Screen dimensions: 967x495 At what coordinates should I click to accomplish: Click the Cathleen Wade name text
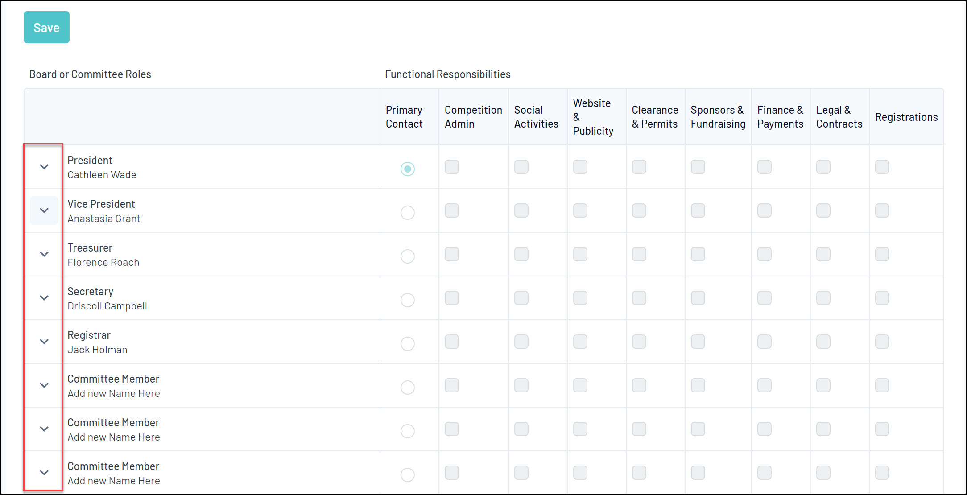click(x=102, y=175)
